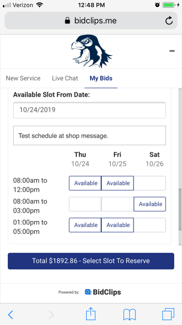Switch to the Live Chat tab
The width and height of the screenshot is (182, 325).
[65, 78]
